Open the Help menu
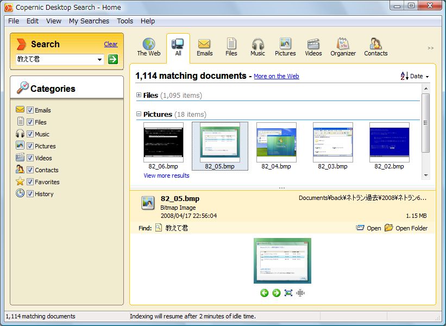 (148, 21)
